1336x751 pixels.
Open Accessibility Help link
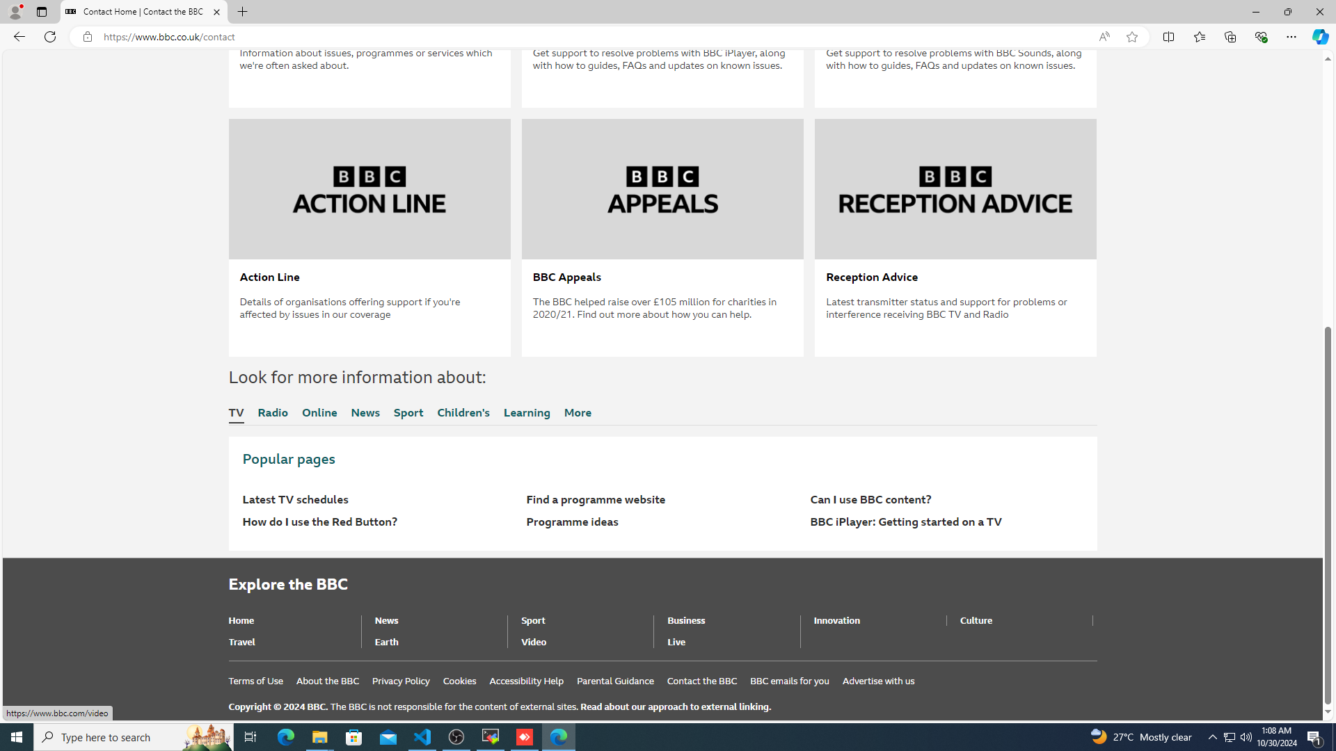[x=526, y=681]
